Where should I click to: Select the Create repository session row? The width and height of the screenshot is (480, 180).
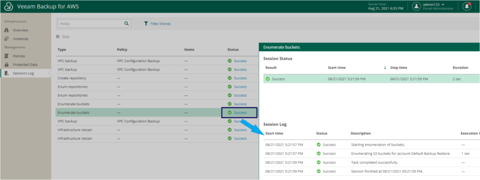click(157, 78)
